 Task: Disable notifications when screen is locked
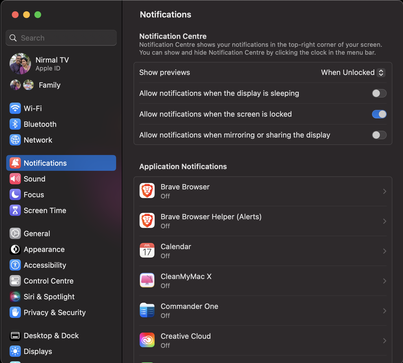379,114
